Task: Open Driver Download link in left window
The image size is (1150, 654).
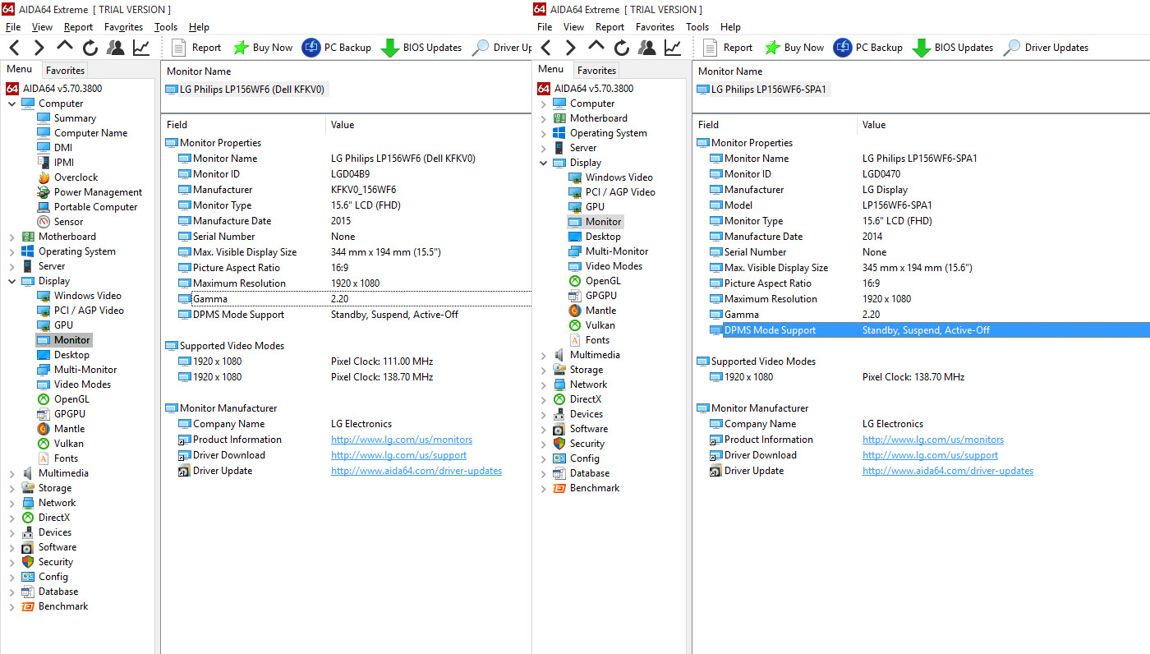Action: pos(398,455)
